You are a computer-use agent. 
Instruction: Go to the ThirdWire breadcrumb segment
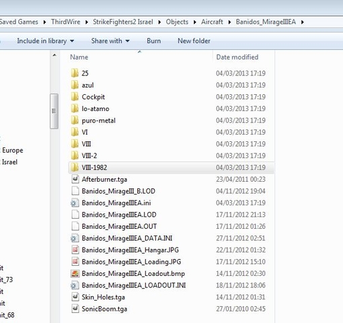point(65,22)
